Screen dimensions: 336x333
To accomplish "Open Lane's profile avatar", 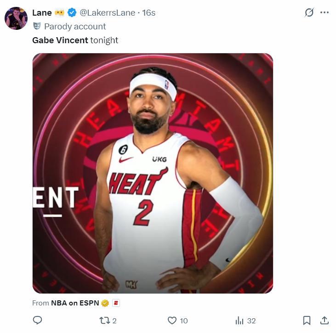I will [x=16, y=18].
